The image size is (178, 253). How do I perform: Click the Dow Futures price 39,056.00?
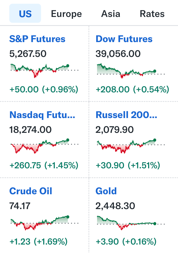(x=118, y=54)
